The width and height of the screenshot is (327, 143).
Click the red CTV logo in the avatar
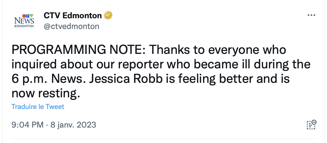tap(24, 16)
